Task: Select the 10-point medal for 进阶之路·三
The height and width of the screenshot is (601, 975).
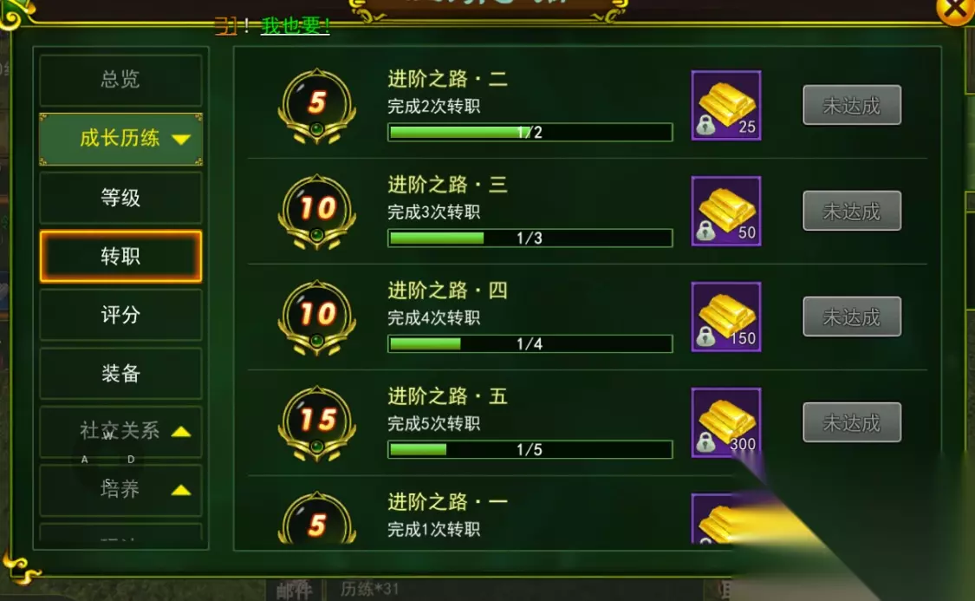Action: point(316,212)
